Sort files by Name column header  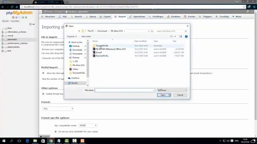click(x=95, y=41)
